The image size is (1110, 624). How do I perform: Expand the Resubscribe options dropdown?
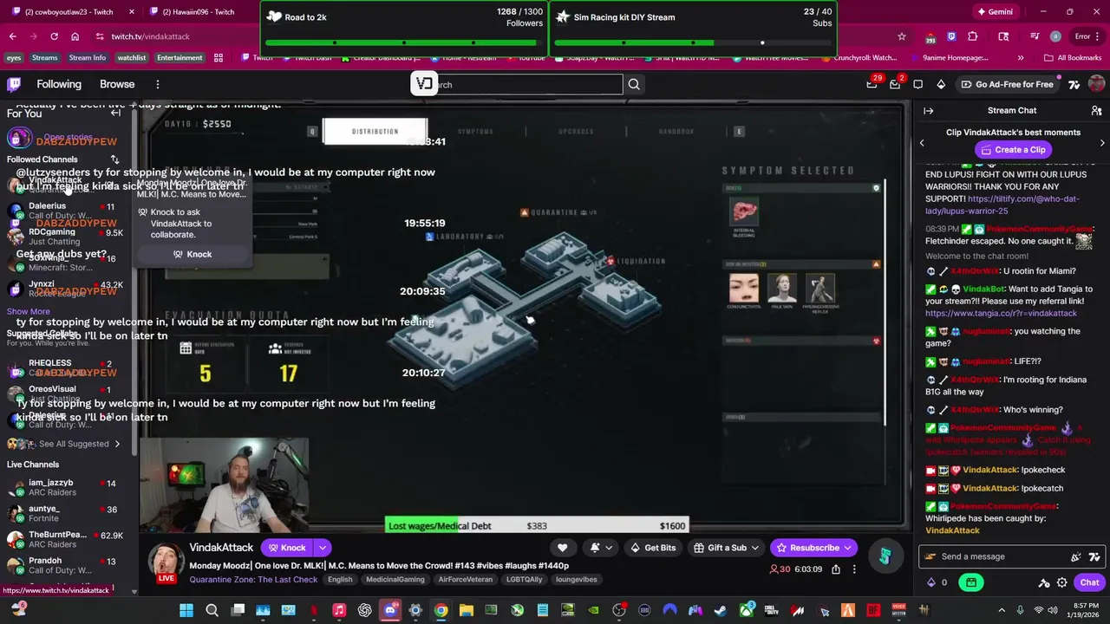point(847,548)
